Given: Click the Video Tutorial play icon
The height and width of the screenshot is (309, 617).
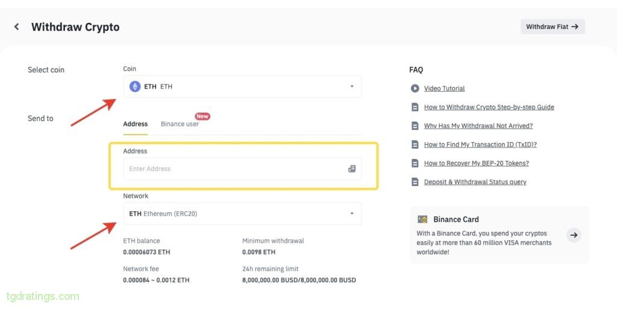Looking at the screenshot, I should click(415, 89).
